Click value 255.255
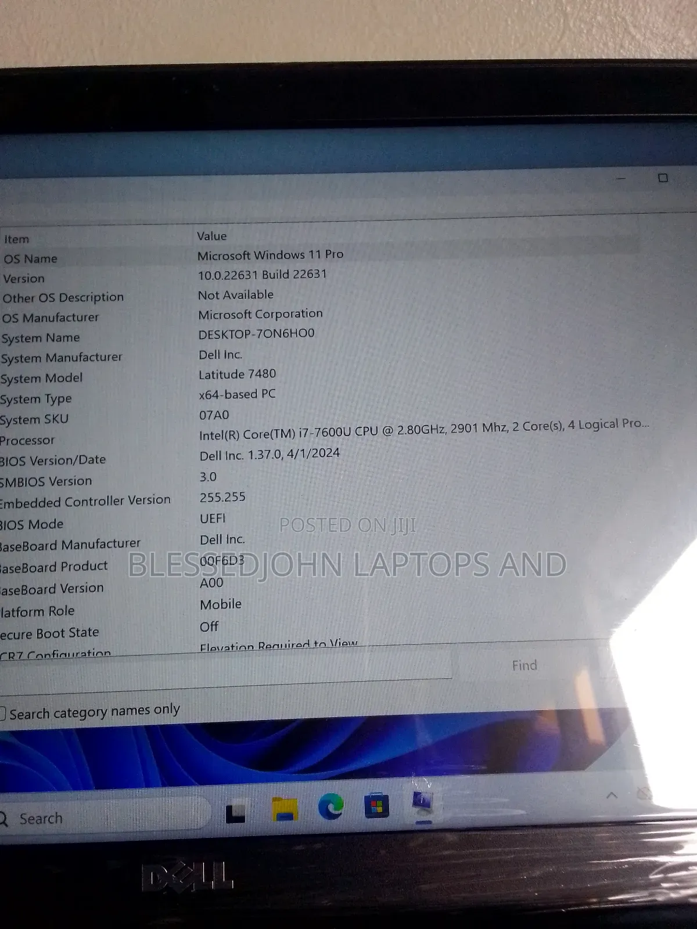This screenshot has height=929, width=697. click(x=222, y=498)
